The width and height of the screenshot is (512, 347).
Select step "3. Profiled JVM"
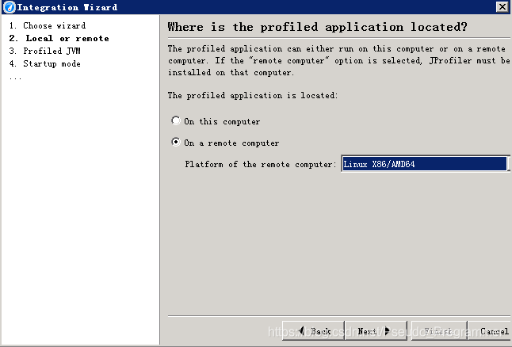click(44, 51)
